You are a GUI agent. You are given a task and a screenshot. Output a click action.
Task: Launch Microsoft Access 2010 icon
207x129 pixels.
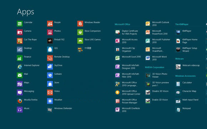tap(117, 41)
